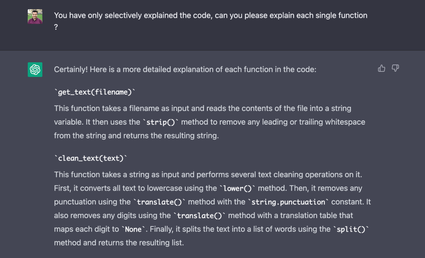This screenshot has width=425, height=258.
Task: Click the None inline code snippet
Action: coord(133,229)
